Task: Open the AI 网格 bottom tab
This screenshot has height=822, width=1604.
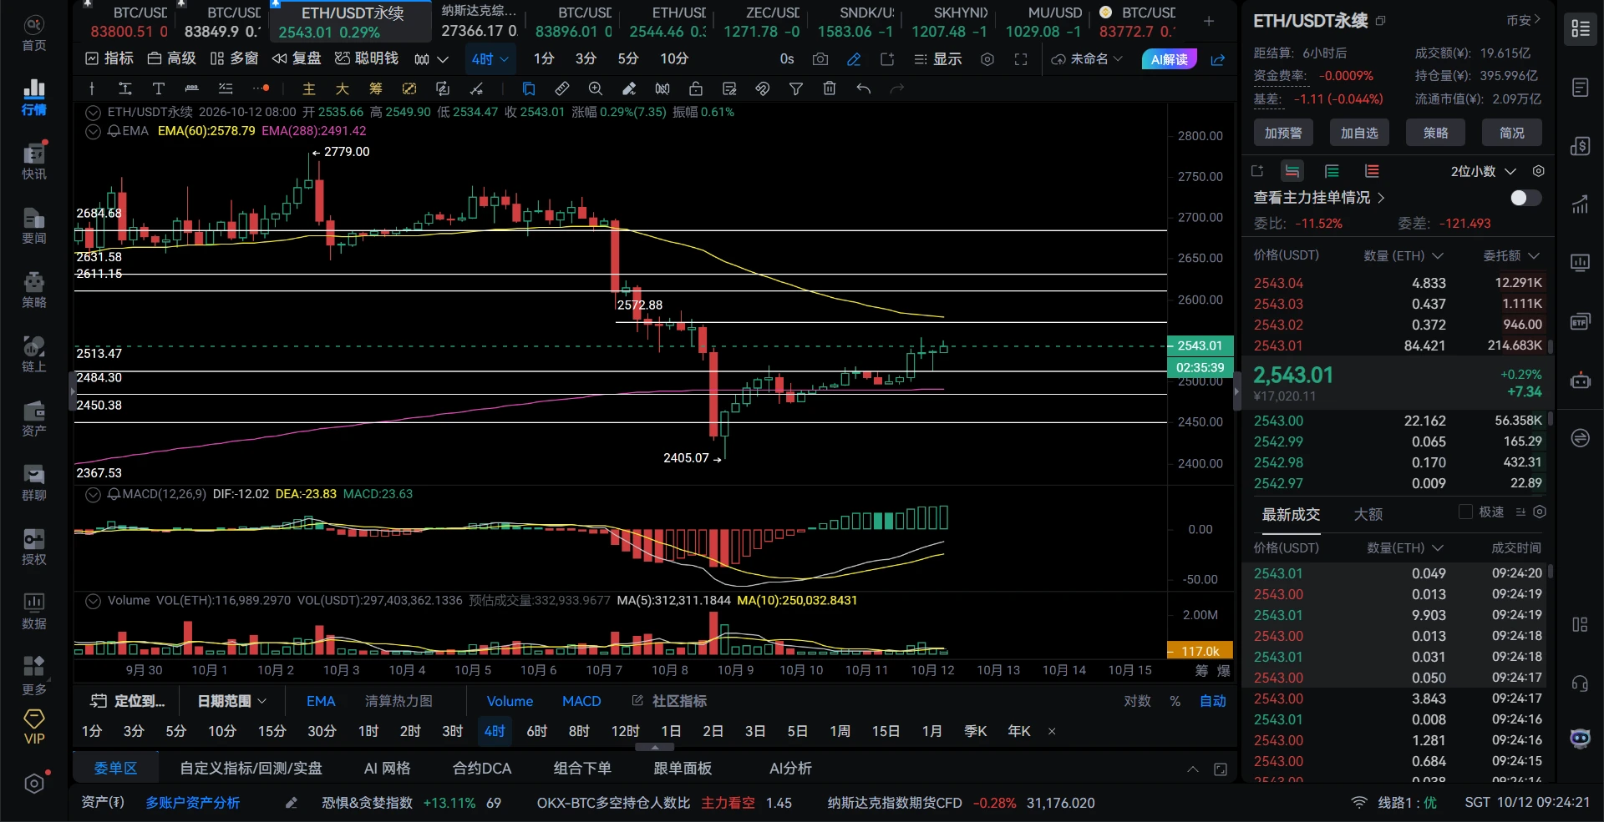Action: (388, 768)
